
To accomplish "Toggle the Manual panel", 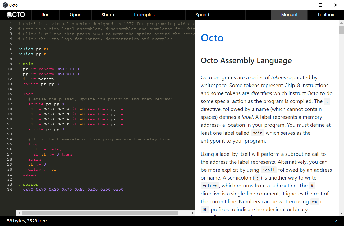I will [289, 15].
